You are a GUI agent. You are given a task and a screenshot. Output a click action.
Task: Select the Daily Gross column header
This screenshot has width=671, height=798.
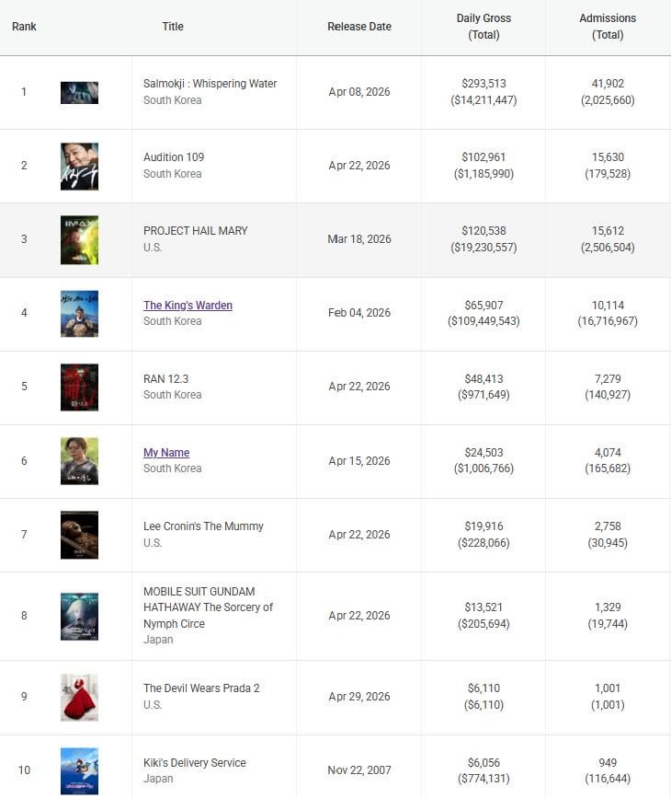[483, 27]
